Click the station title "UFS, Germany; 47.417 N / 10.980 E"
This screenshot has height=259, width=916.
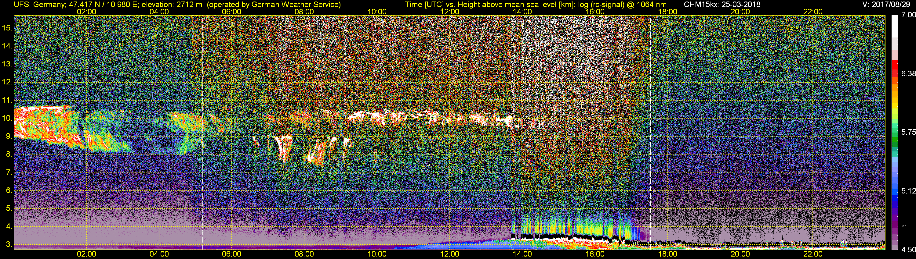[76, 4]
